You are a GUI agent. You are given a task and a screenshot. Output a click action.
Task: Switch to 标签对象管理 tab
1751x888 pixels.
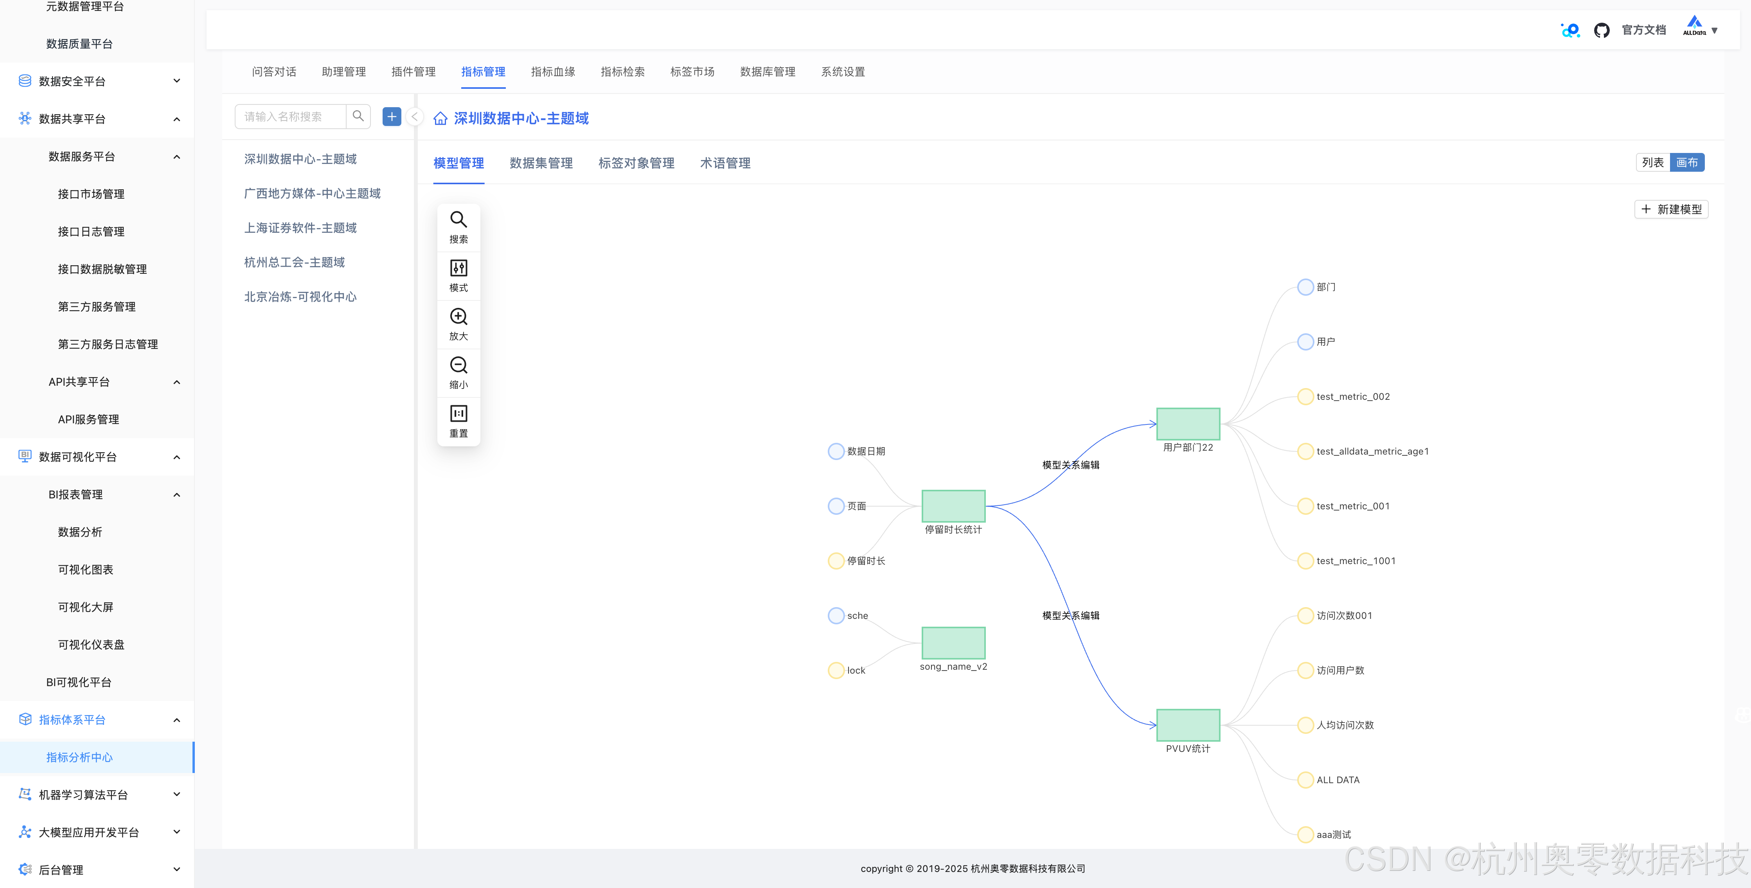tap(636, 163)
